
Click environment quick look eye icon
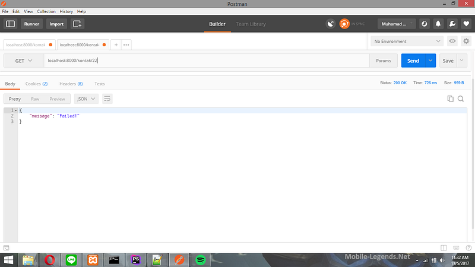452,41
